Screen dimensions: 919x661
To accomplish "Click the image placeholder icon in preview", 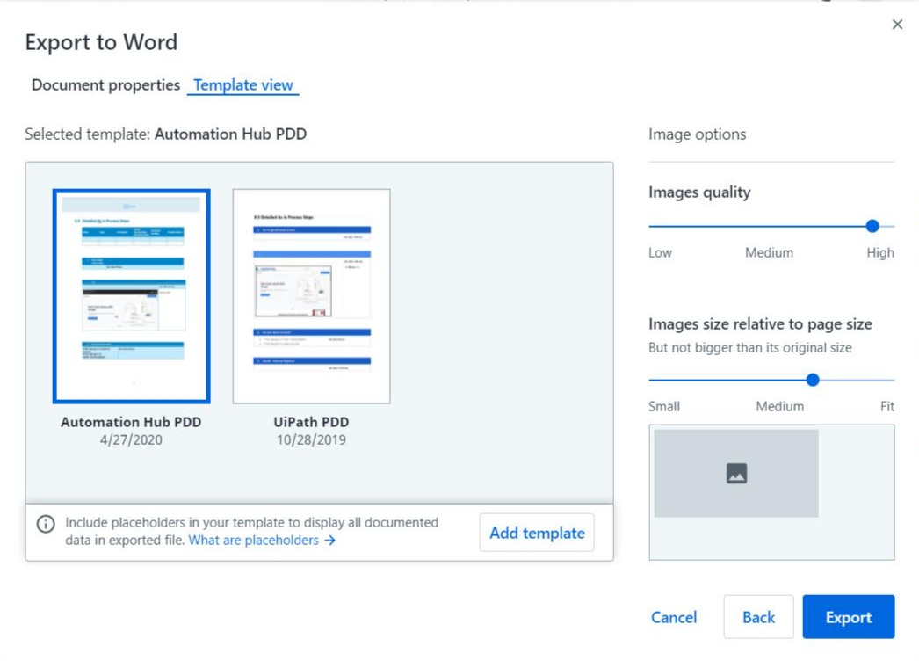I will 736,474.
